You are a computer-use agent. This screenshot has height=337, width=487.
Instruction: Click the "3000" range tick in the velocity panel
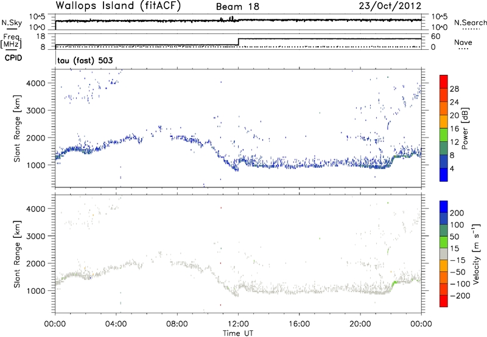click(36, 236)
